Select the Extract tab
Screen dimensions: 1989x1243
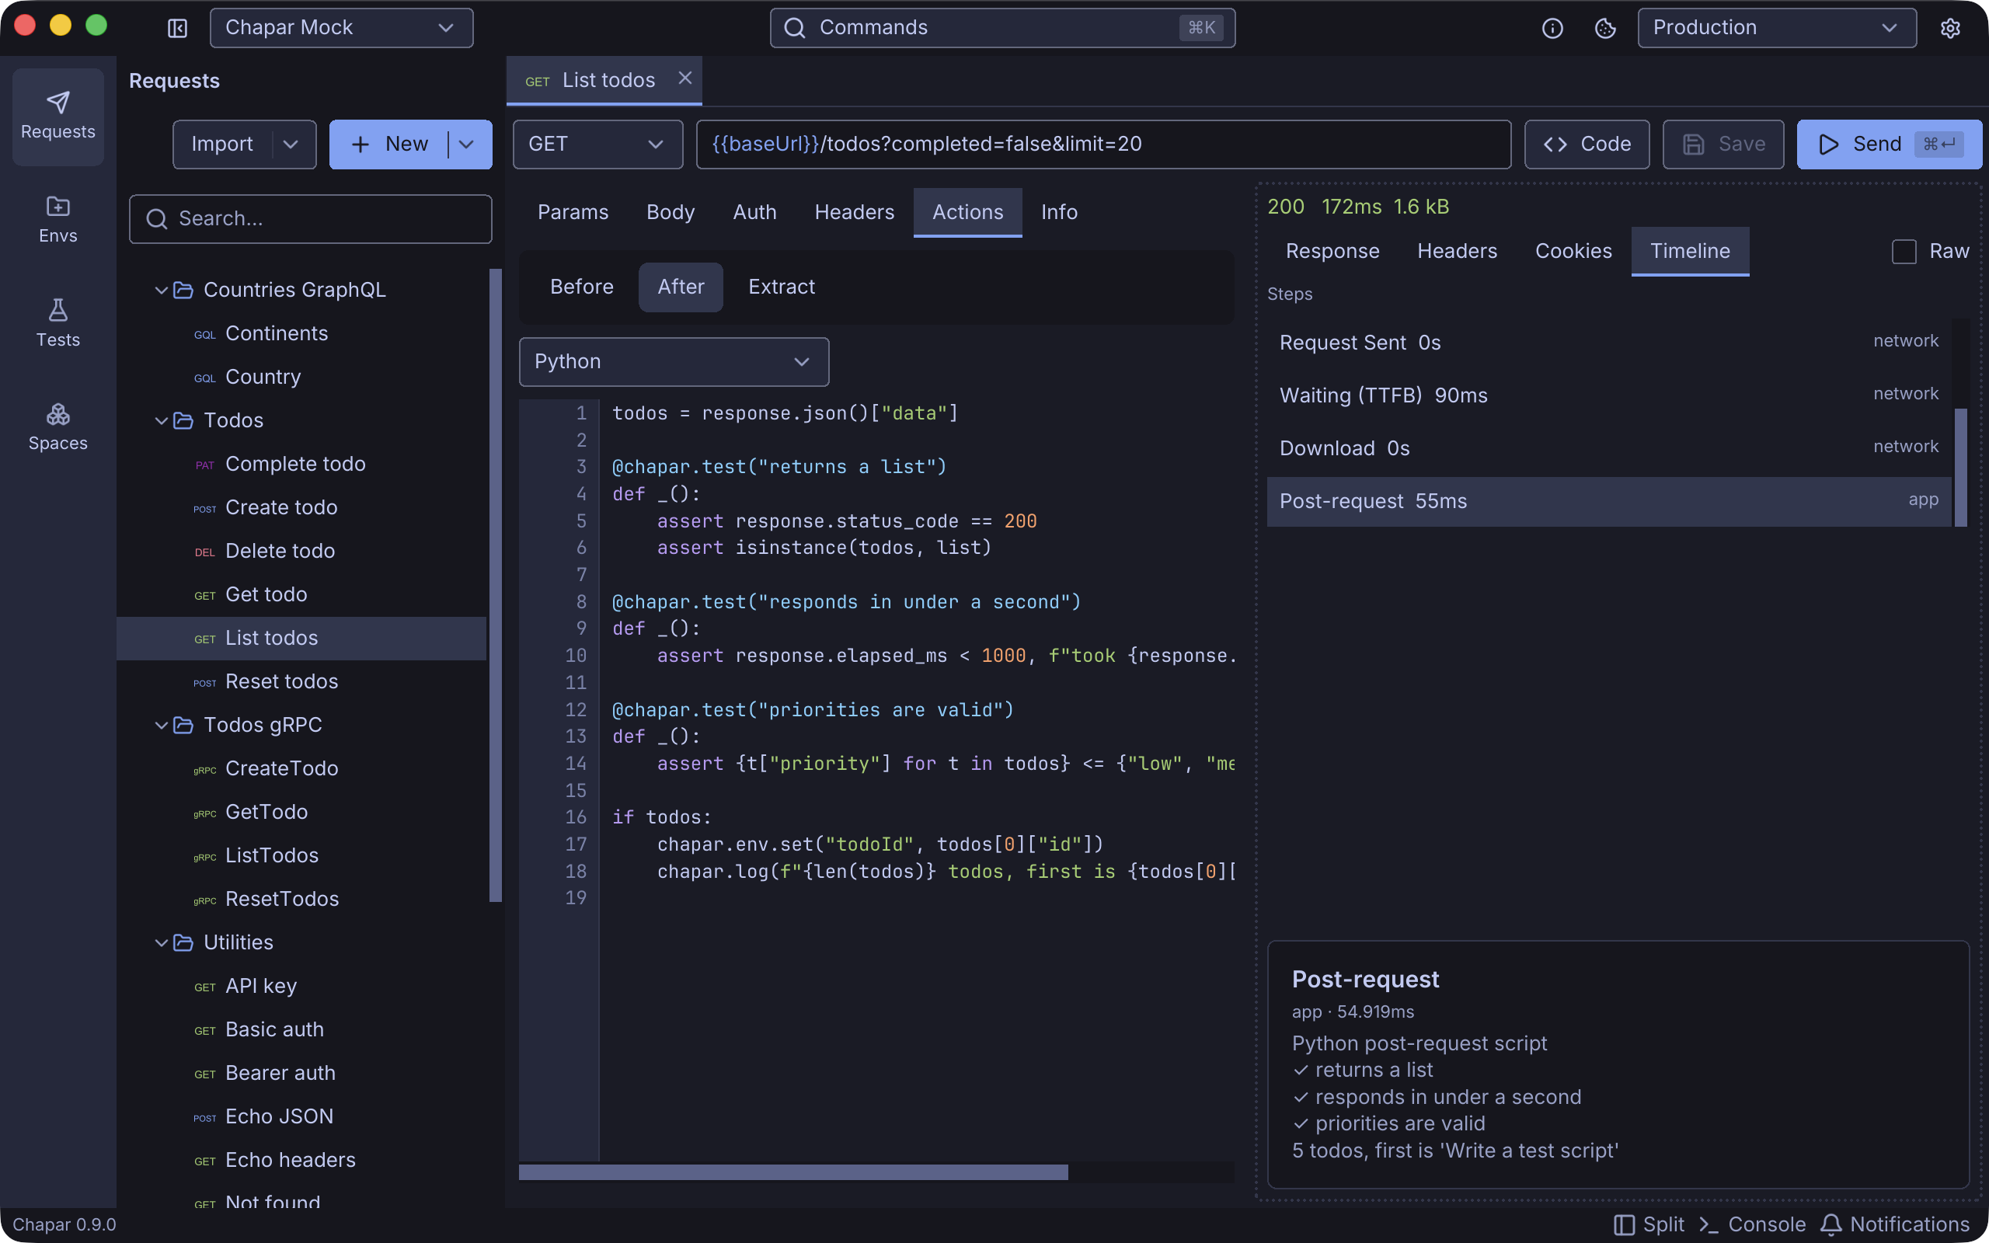781,287
